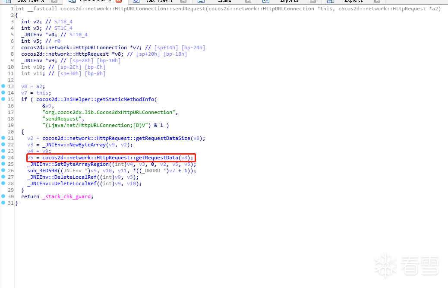Click _JNIEnv *v9 declaration on line 9
Screen dimensions: 448x288
pyautogui.click(x=39, y=60)
